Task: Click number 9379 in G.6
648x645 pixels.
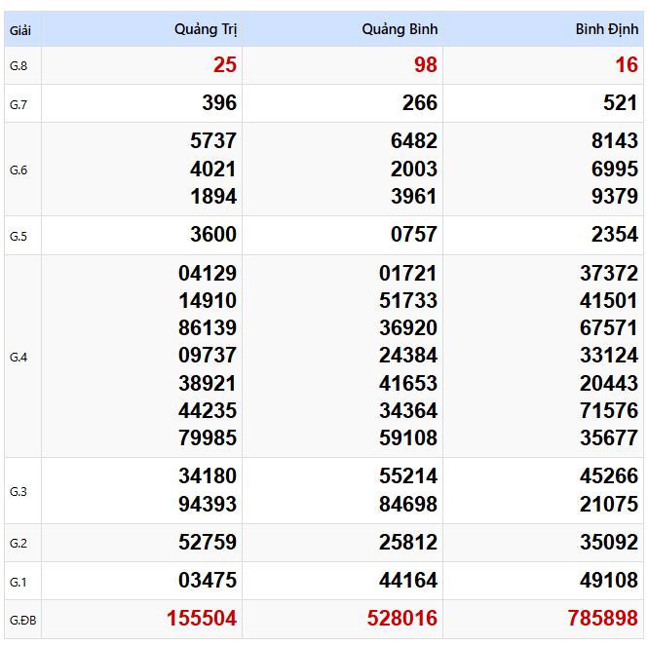Action: pyautogui.click(x=615, y=196)
